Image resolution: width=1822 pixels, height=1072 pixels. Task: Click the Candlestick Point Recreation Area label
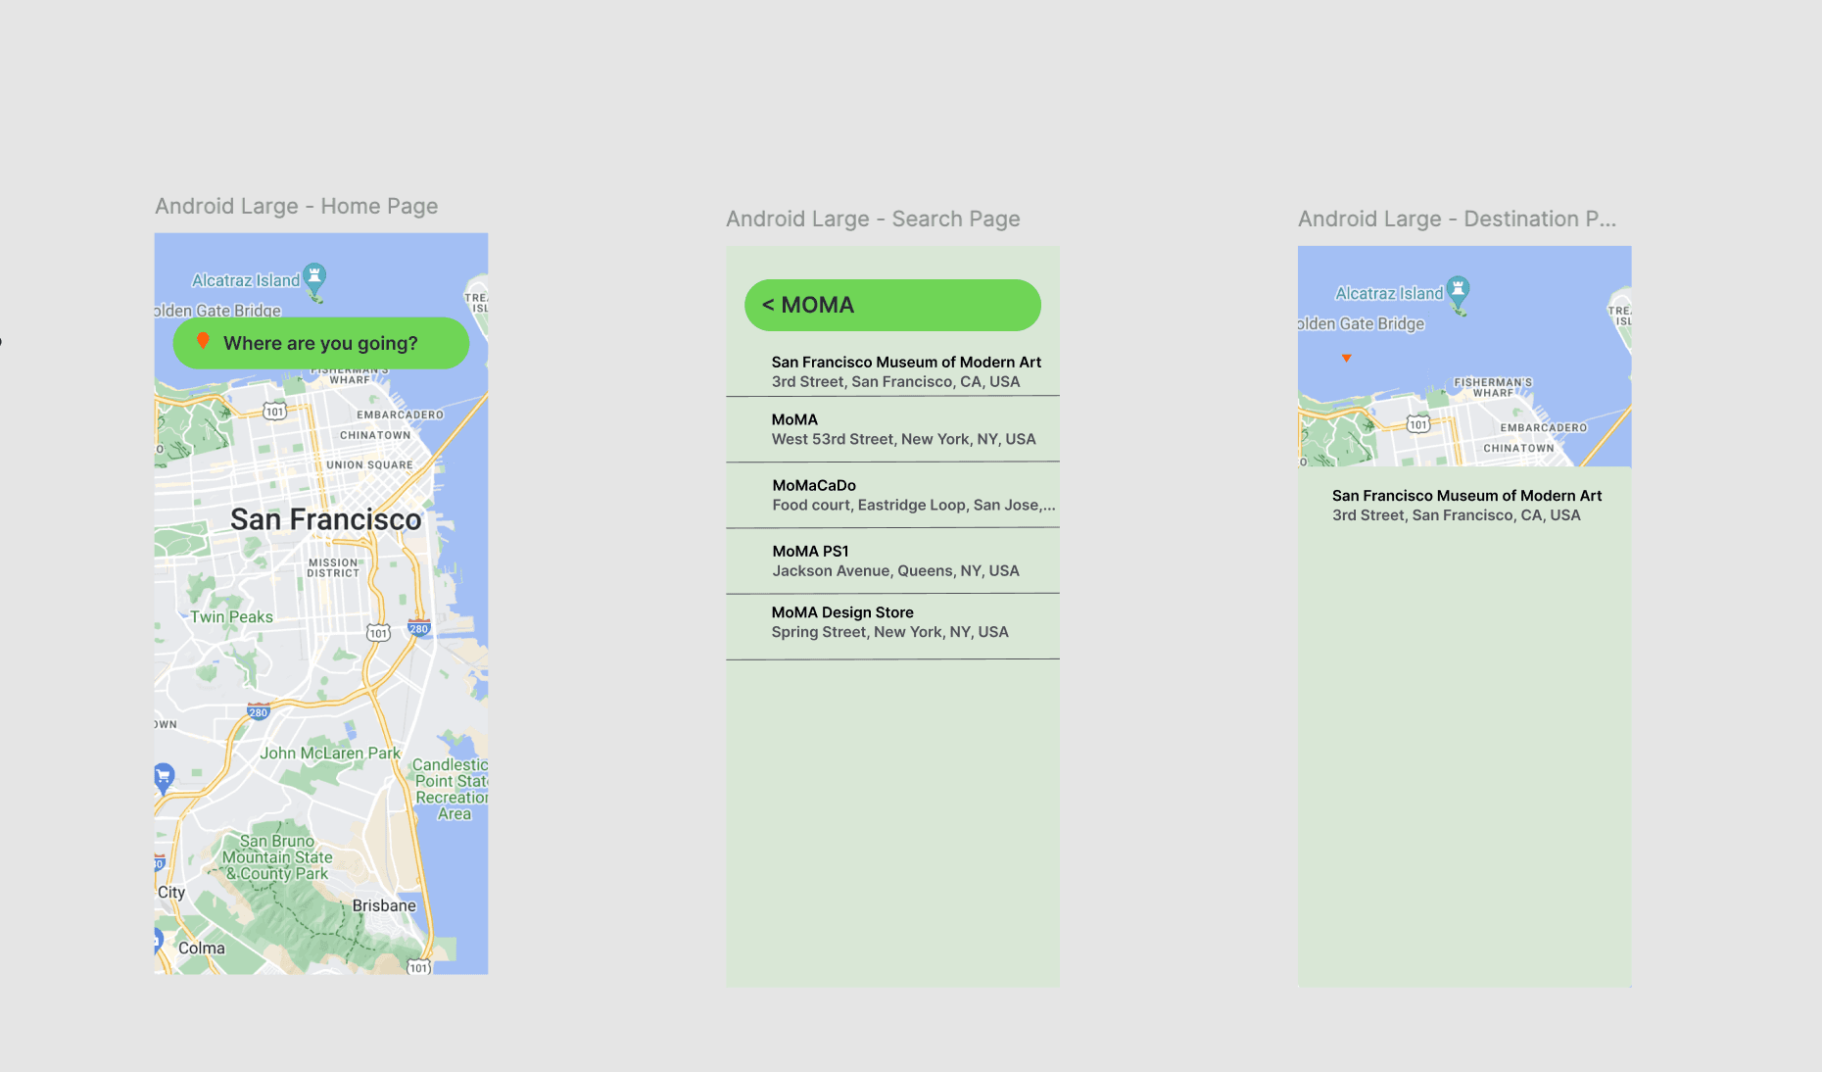451,789
